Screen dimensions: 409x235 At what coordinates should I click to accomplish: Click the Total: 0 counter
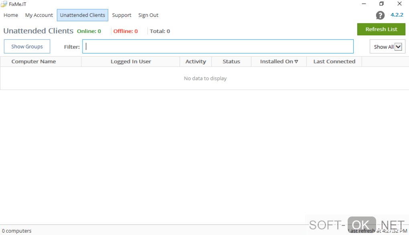[160, 31]
